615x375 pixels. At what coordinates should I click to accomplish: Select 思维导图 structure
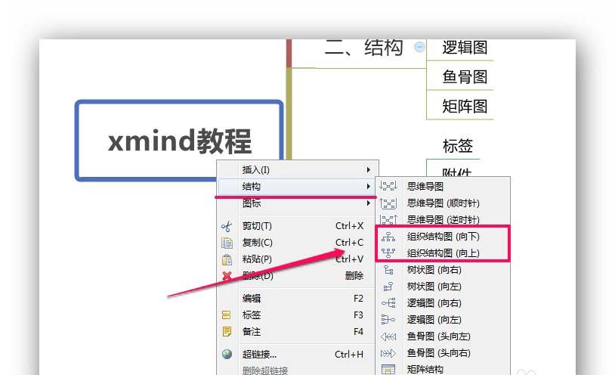coord(443,186)
